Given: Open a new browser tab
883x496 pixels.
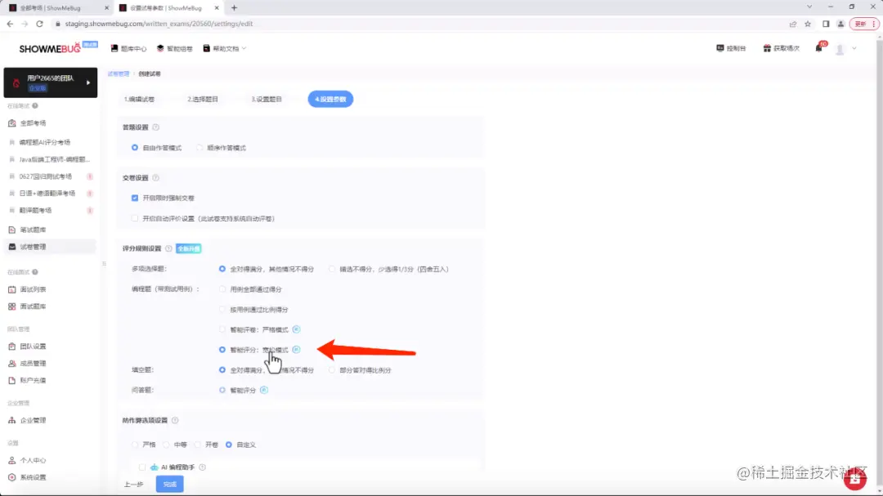Looking at the screenshot, I should 235,8.
